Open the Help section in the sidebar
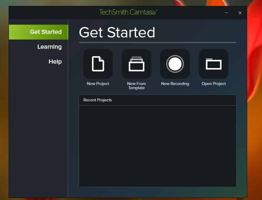This screenshot has width=262, height=200. pos(55,62)
